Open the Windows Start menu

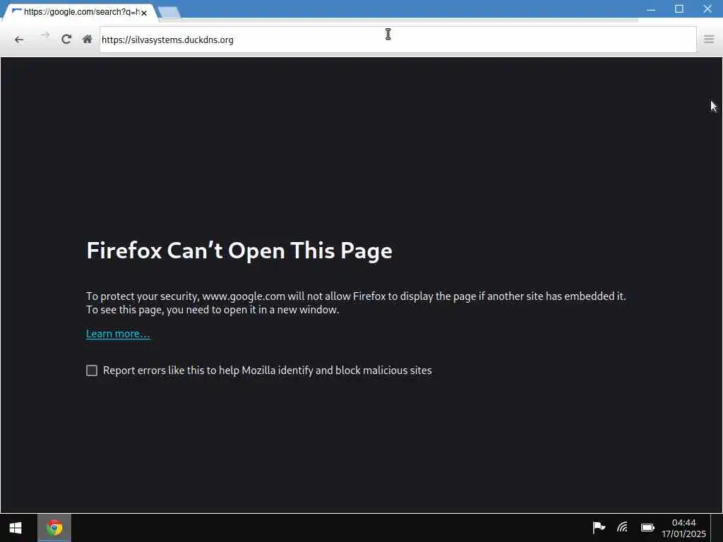(16, 528)
